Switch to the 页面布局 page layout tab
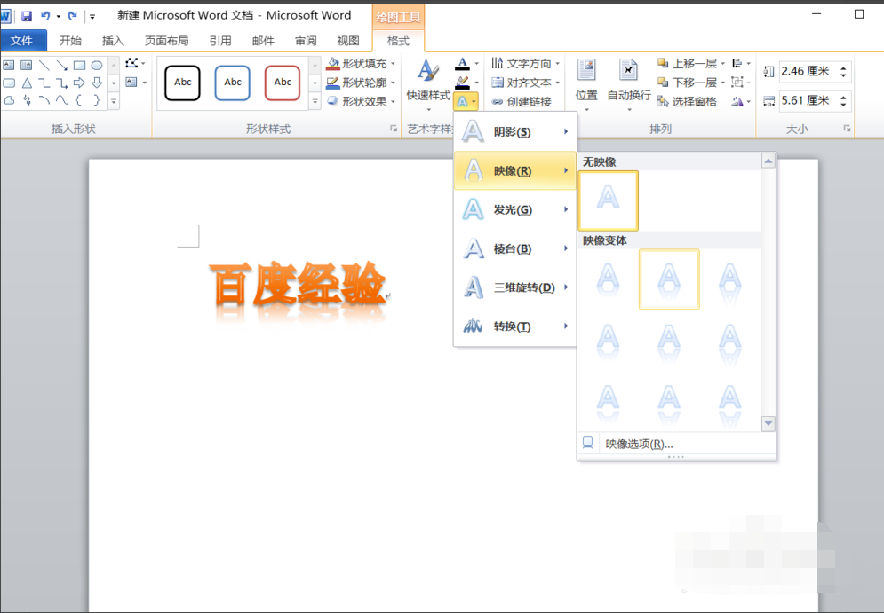The image size is (884, 613). 167,41
